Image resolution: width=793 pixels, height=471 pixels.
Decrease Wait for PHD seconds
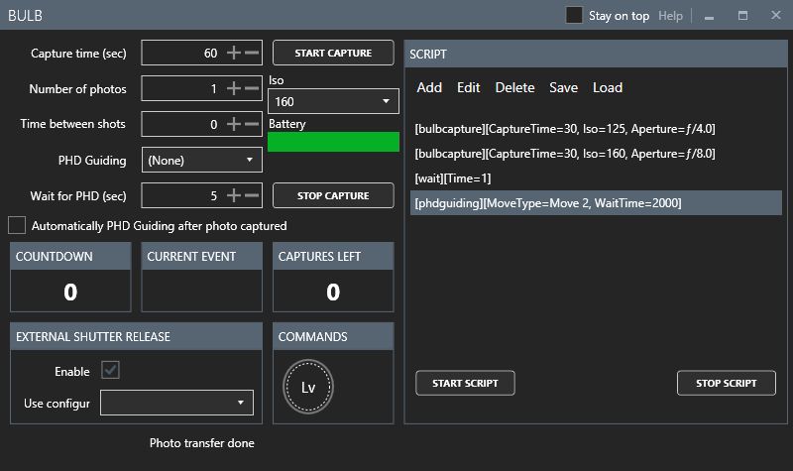(252, 195)
